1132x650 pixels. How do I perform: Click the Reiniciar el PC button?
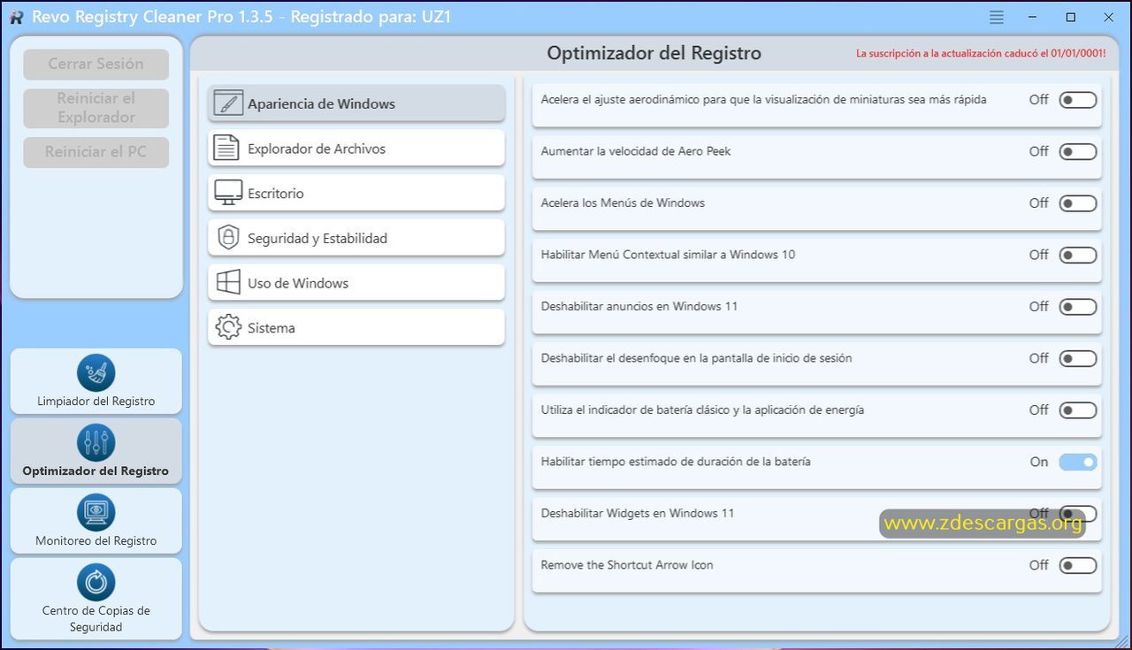coord(96,152)
